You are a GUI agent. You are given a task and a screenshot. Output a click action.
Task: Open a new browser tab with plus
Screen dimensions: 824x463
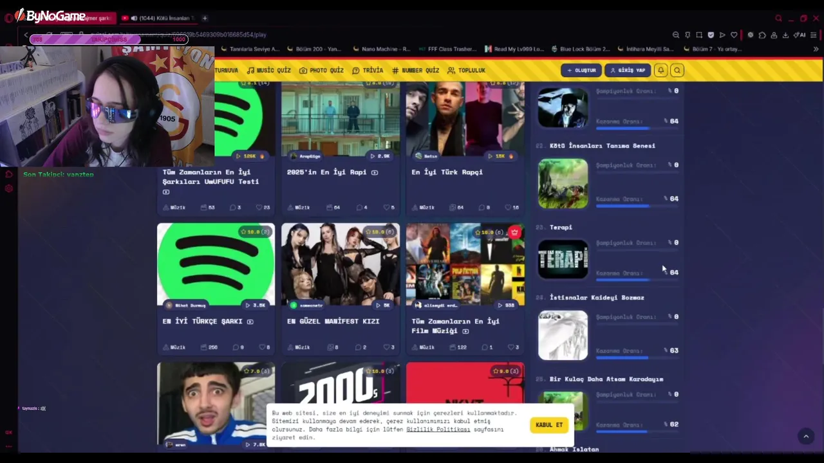tap(205, 18)
